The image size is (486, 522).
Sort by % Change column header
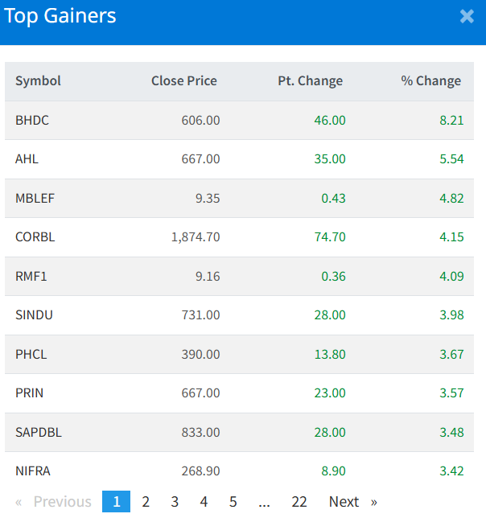tap(430, 80)
